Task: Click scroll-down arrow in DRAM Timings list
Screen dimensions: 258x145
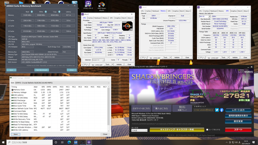Action: point(108,131)
